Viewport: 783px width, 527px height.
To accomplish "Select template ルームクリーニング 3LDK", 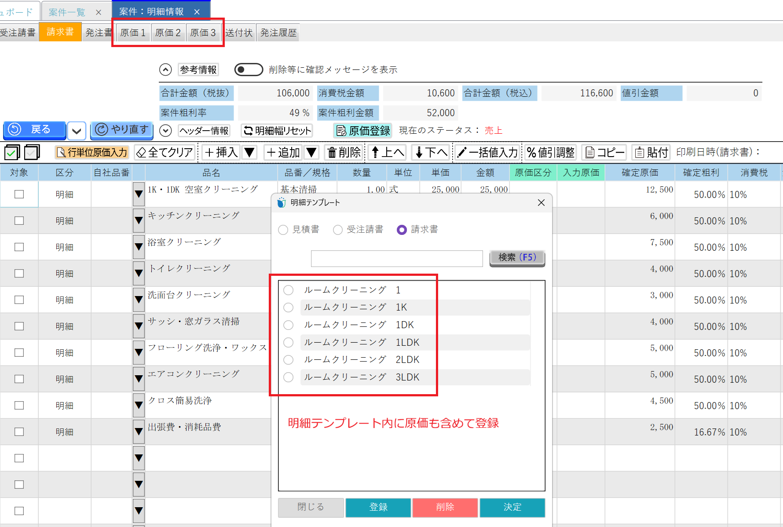I will [289, 377].
